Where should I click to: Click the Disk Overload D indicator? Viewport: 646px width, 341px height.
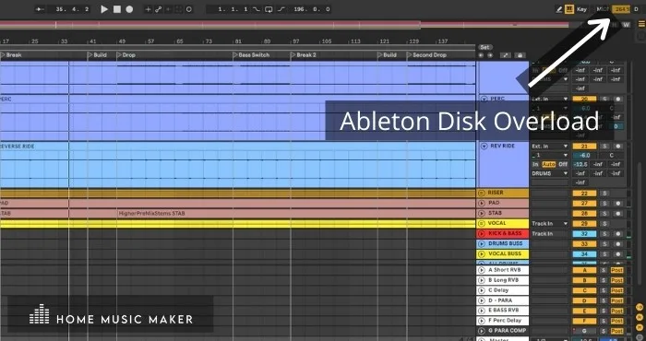coord(637,9)
